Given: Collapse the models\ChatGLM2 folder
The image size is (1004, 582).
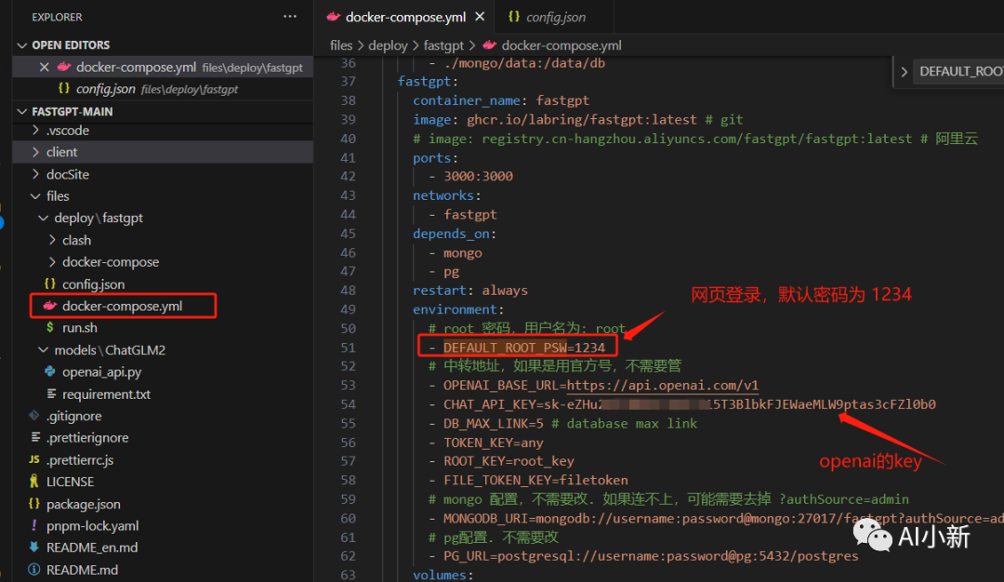Looking at the screenshot, I should (44, 351).
